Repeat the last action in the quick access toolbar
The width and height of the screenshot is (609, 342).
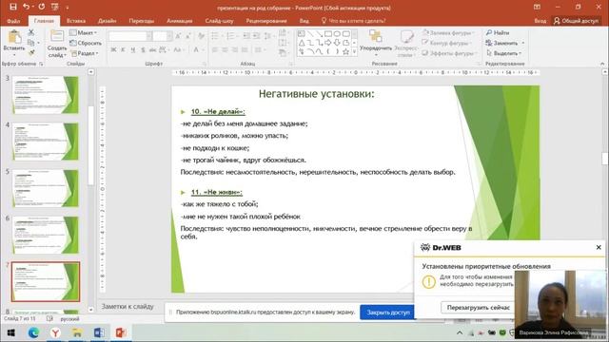pos(42,7)
